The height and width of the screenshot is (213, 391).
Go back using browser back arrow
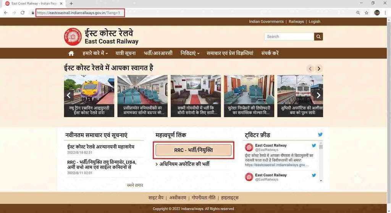[x=6, y=13]
